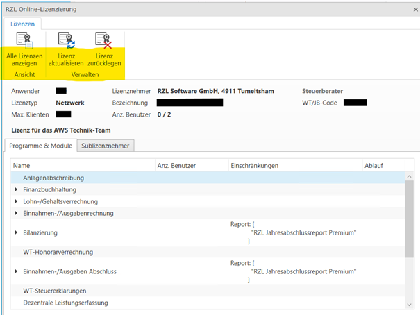This screenshot has width=420, height=315.
Task: Click the Alle Lizenzen anzeigen icon
Action: 24,41
